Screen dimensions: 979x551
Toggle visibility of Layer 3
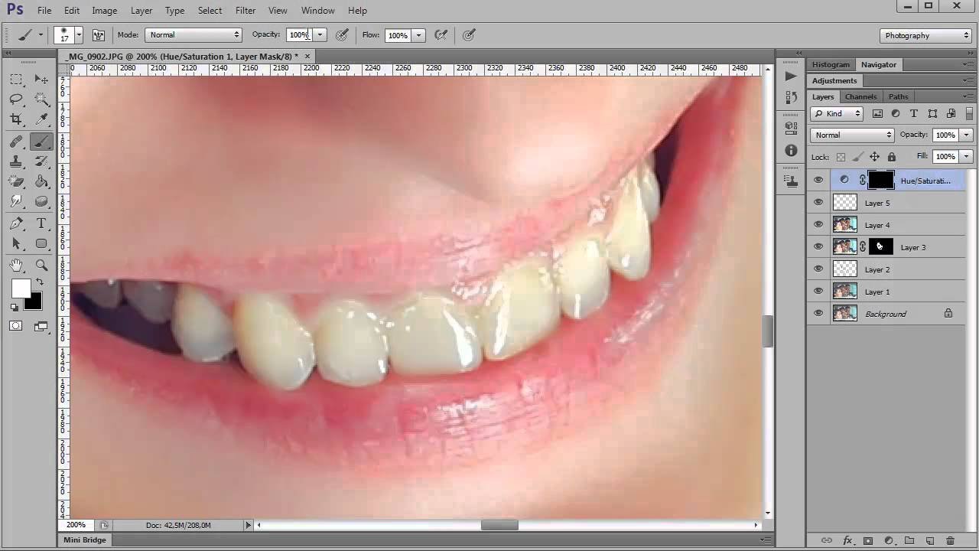818,247
